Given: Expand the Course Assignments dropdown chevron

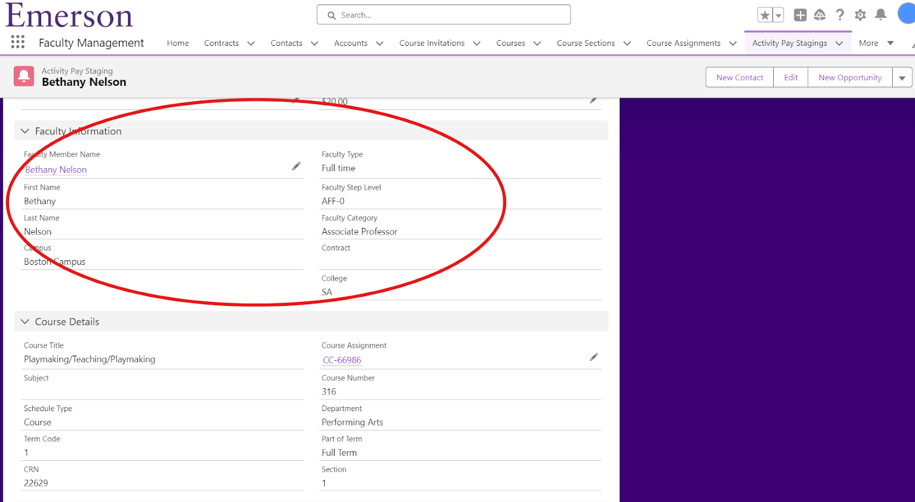Looking at the screenshot, I should point(733,43).
